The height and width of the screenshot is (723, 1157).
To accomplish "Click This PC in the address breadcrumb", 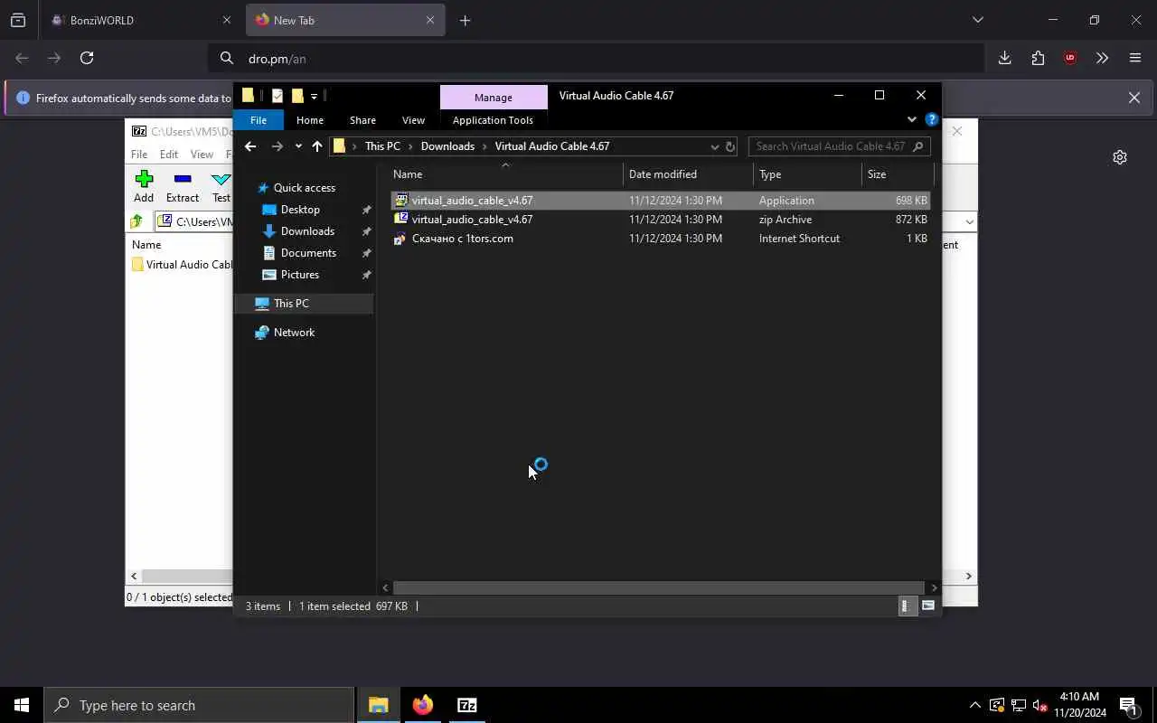I will coord(382,146).
